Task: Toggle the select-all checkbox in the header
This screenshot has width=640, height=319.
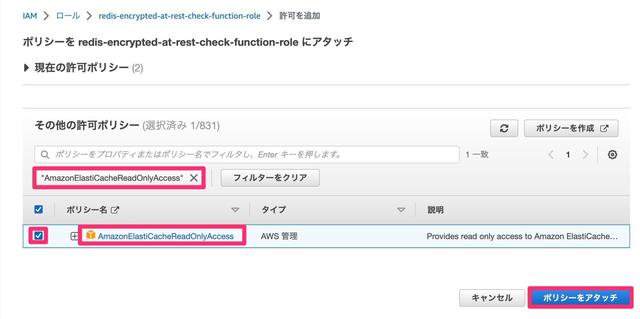Action: point(38,210)
